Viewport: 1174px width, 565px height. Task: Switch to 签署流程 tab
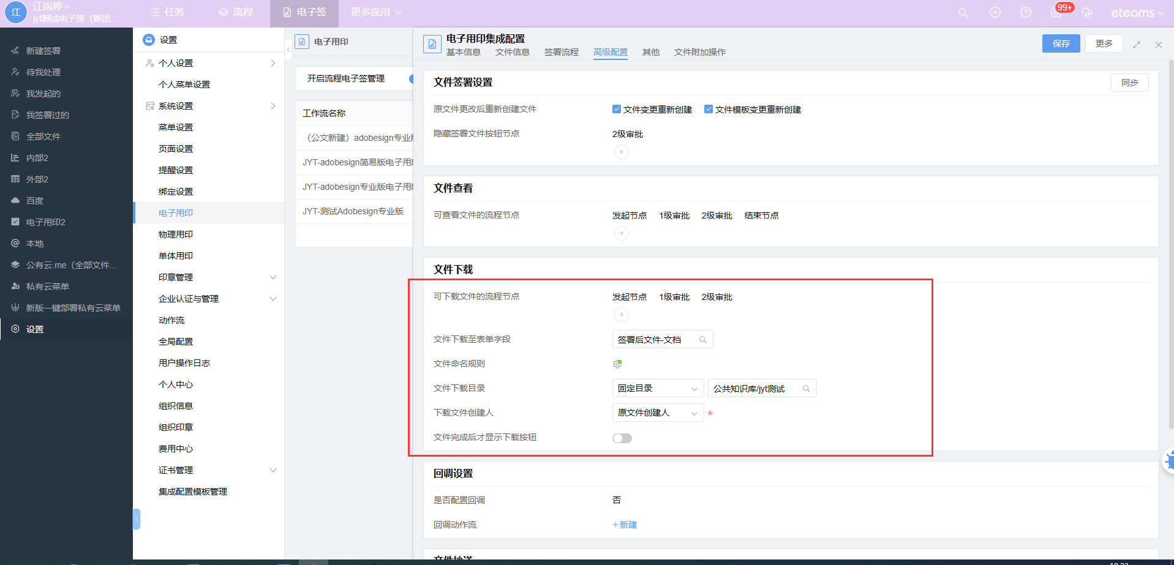pos(562,53)
